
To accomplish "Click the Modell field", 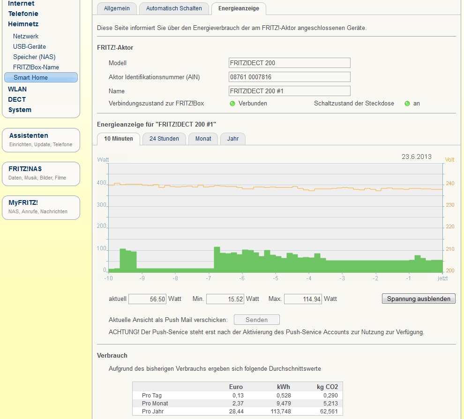I will pos(289,63).
